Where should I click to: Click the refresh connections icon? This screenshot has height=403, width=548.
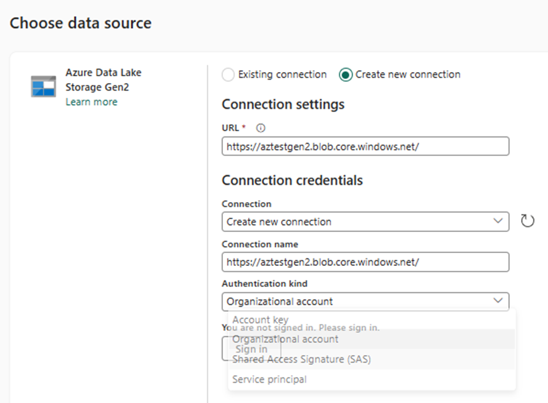click(527, 221)
